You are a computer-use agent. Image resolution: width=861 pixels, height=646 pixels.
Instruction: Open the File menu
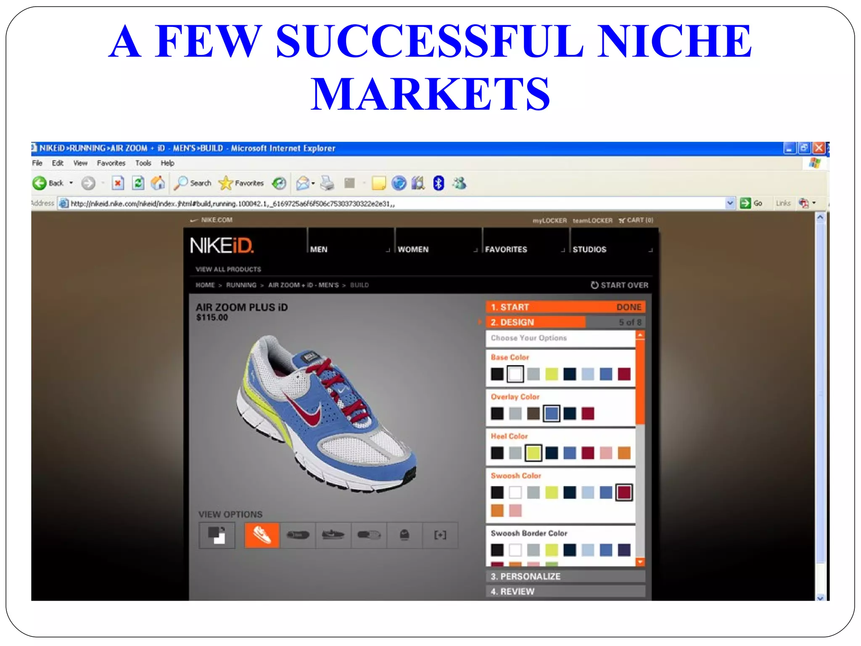(x=37, y=163)
